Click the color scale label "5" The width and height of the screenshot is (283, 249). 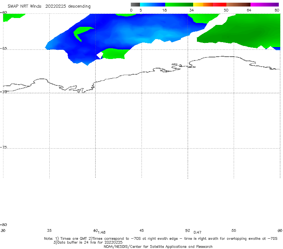tap(141, 10)
